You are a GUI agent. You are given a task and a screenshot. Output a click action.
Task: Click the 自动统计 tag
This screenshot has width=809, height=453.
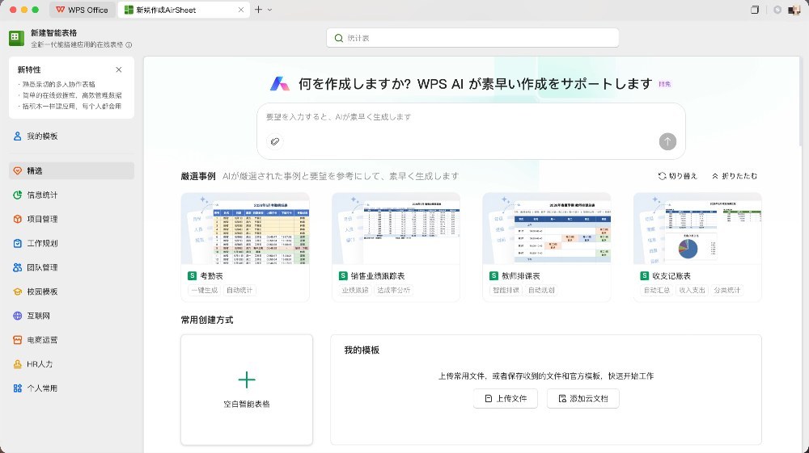pos(239,291)
